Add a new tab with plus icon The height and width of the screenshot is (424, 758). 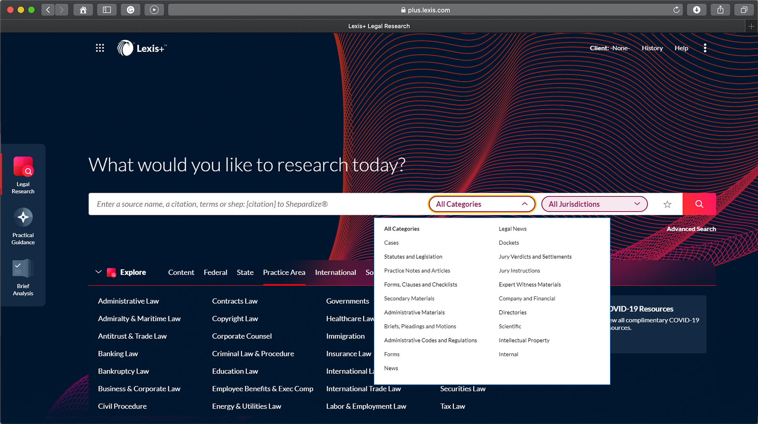coord(751,26)
